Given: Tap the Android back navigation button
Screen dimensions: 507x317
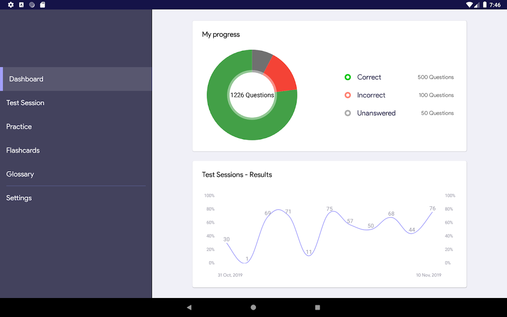Looking at the screenshot, I should (x=189, y=307).
